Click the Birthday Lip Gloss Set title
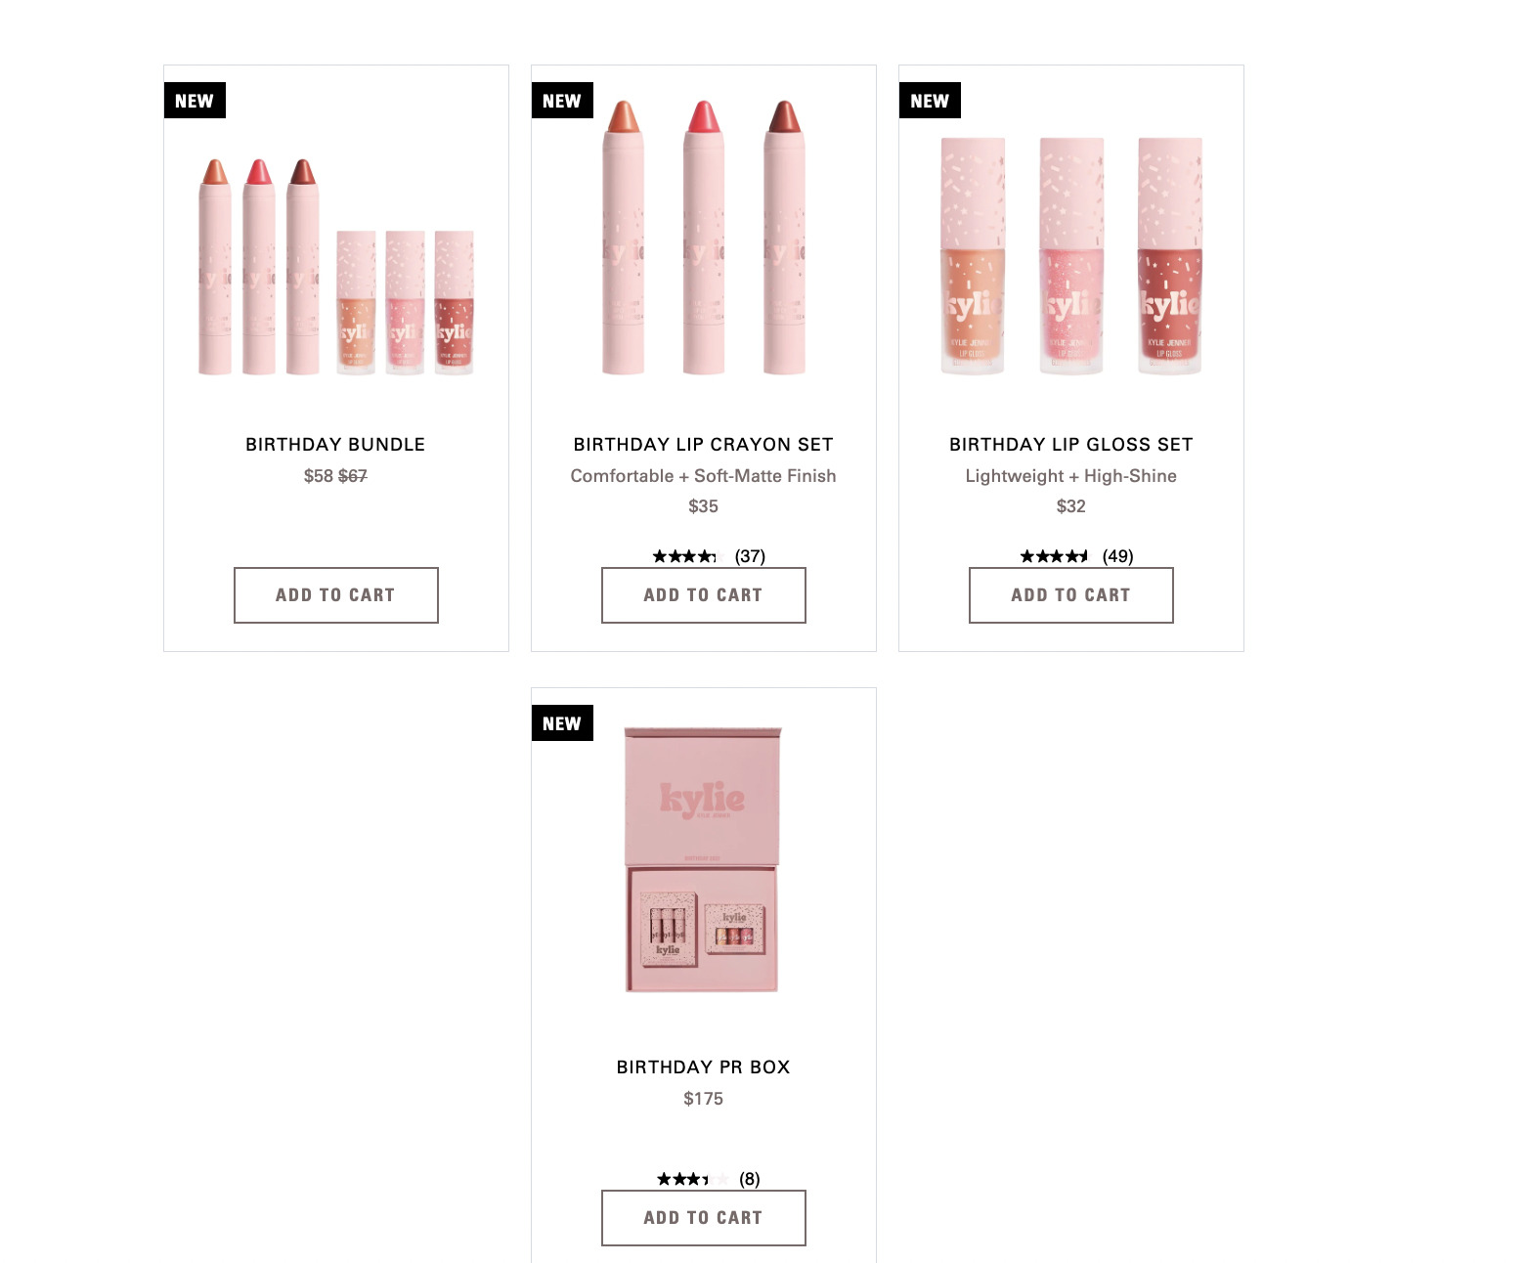This screenshot has width=1525, height=1263. (1070, 444)
